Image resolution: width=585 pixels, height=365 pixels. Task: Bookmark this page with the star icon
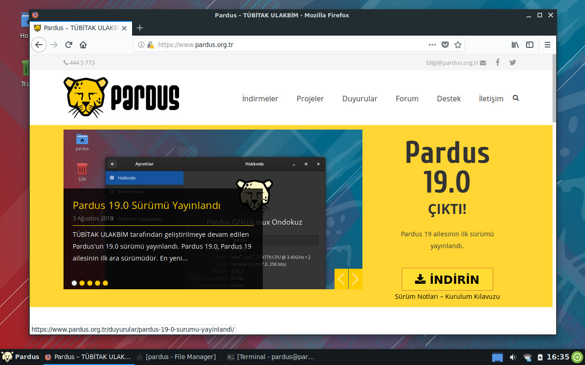click(x=457, y=45)
